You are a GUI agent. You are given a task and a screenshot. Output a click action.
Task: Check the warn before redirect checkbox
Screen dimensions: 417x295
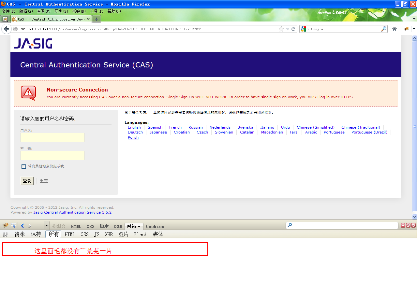tap(23, 166)
